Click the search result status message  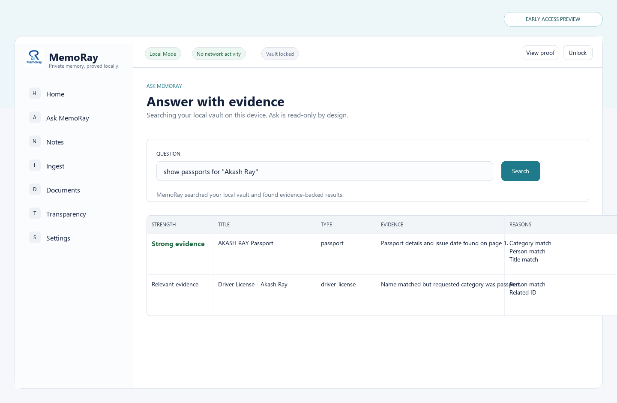tap(250, 195)
